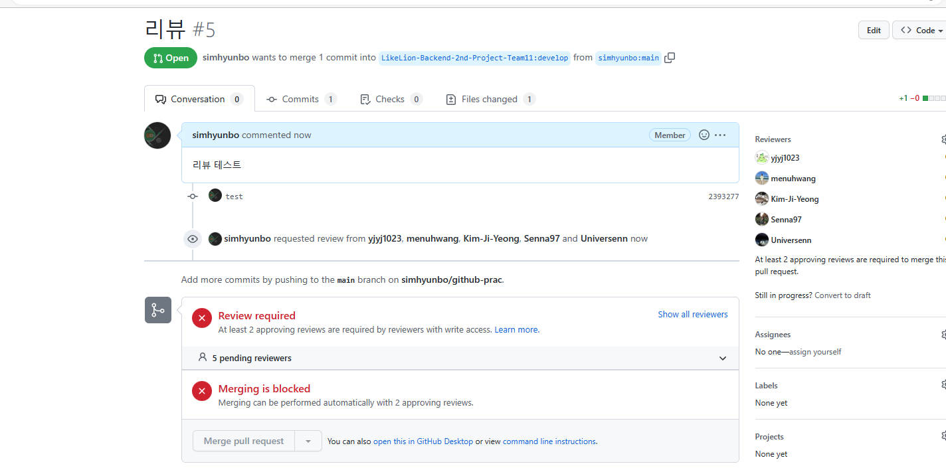Click open this in GitHub Desktop link

tap(423, 441)
